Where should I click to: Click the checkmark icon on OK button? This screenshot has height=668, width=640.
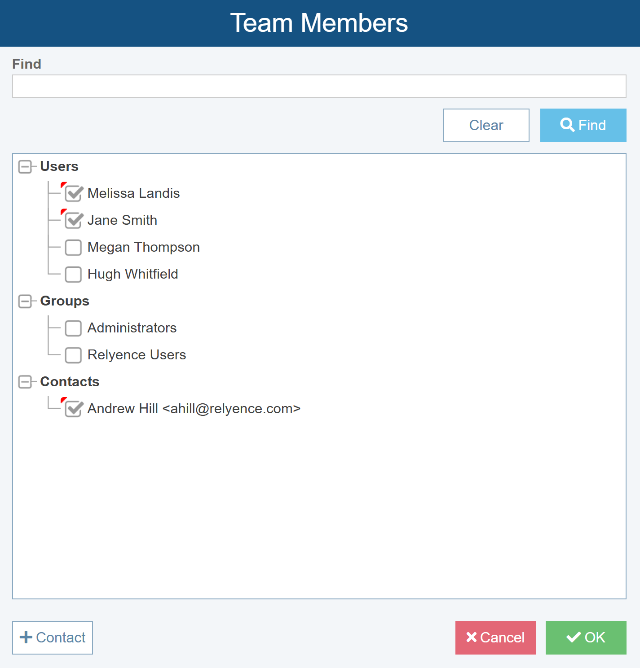[574, 637]
